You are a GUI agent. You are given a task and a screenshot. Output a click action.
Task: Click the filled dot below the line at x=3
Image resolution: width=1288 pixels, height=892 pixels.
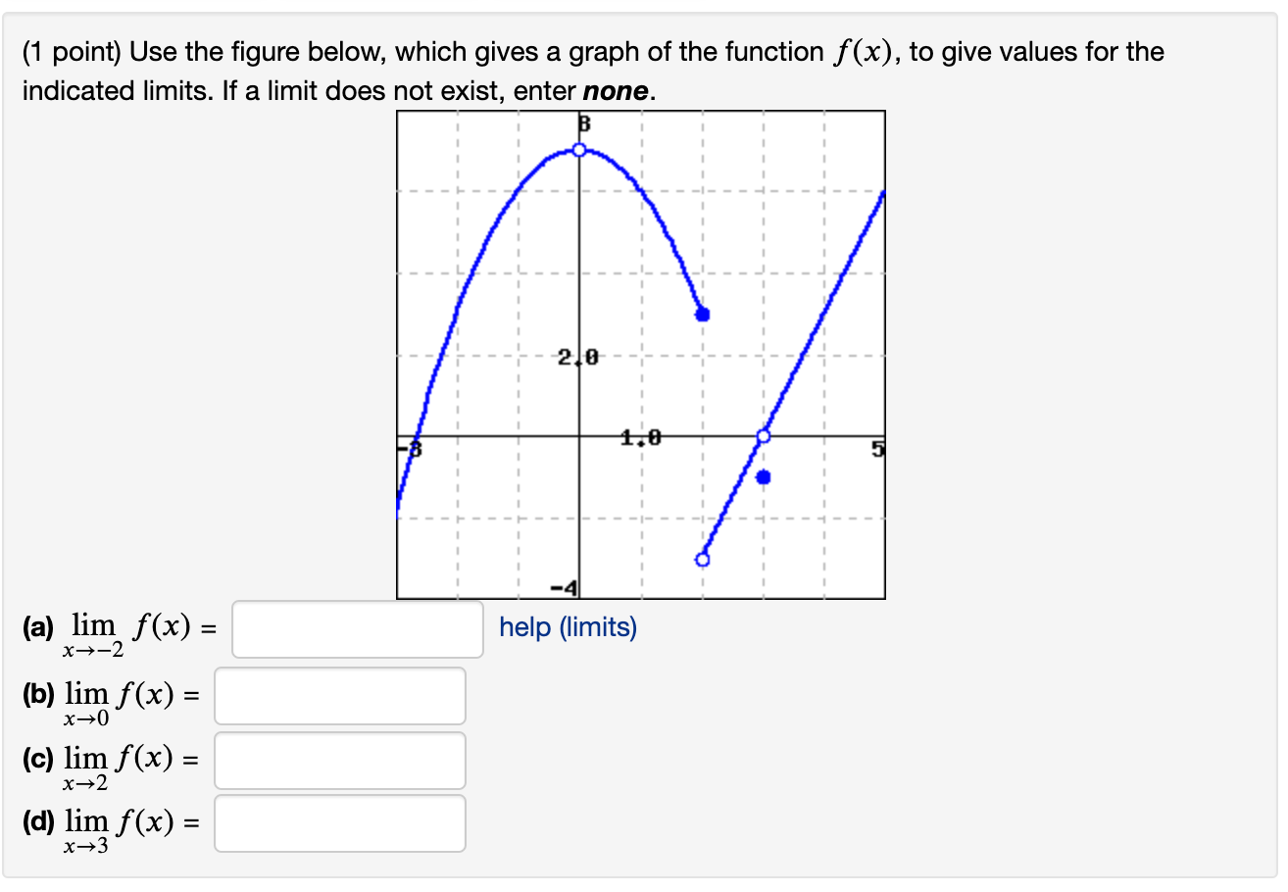(765, 475)
